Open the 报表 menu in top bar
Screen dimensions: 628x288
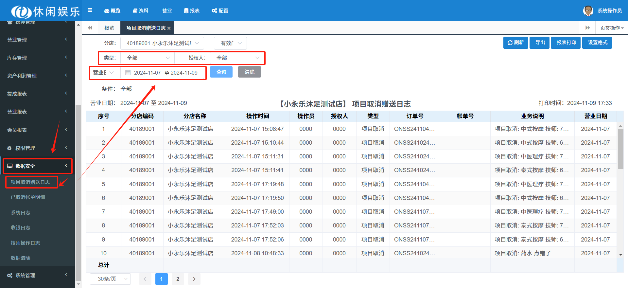click(x=192, y=10)
